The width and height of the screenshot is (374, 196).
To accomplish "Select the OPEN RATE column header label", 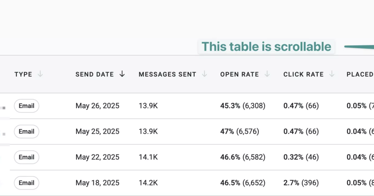I will (239, 74).
